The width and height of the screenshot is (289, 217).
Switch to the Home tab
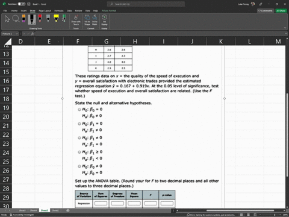tap(14, 11)
